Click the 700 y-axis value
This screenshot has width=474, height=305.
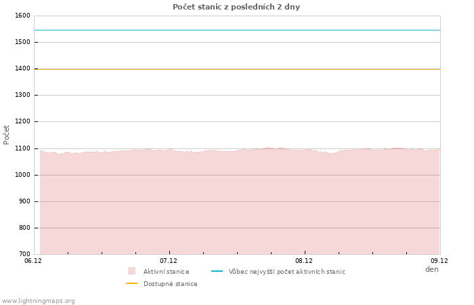[24, 254]
